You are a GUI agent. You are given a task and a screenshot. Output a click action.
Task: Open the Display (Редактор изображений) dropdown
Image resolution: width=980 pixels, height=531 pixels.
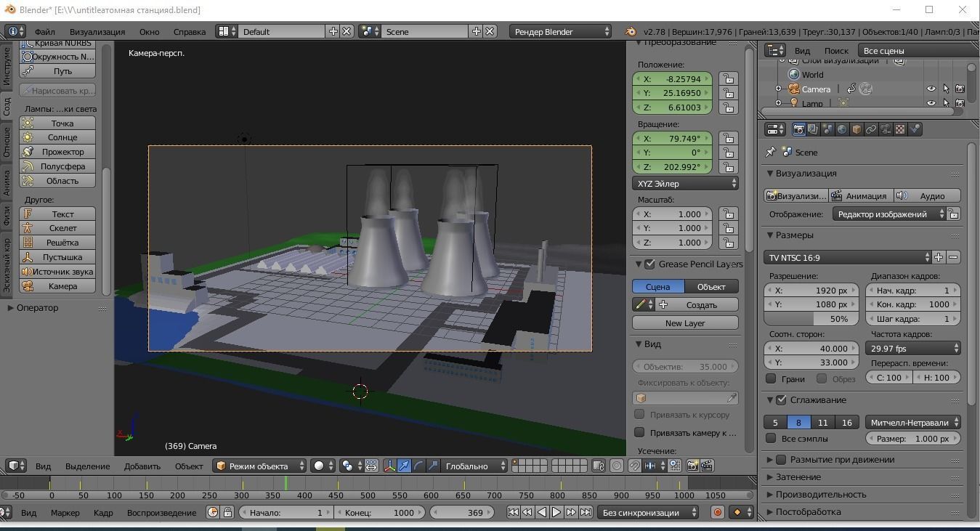(x=891, y=214)
